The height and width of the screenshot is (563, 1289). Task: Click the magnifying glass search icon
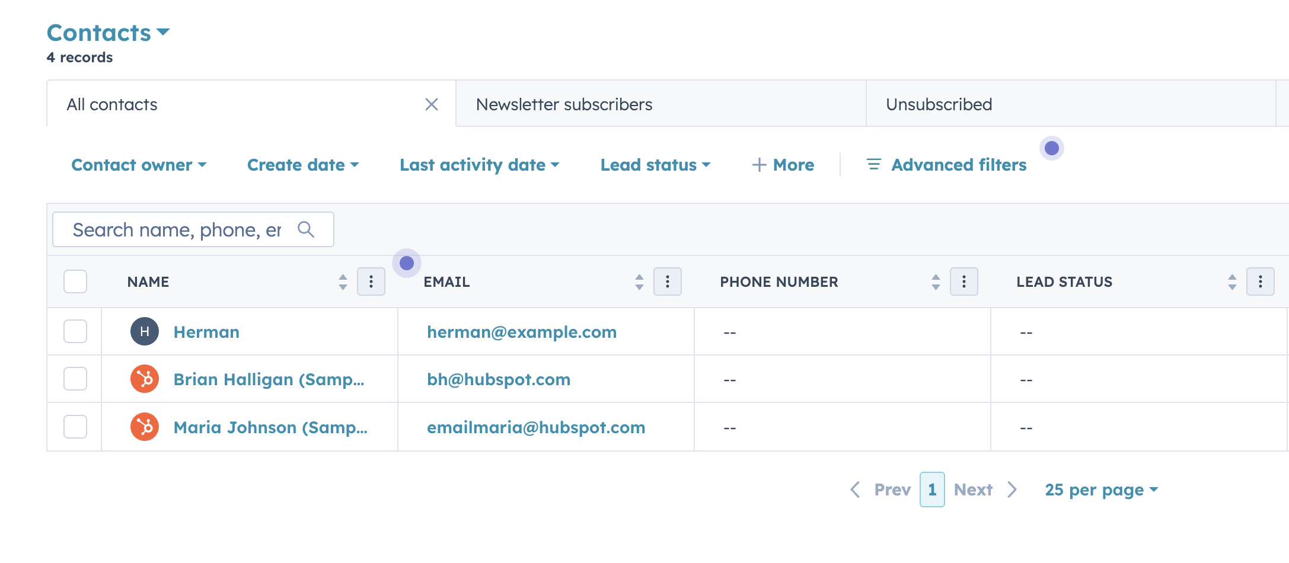[306, 229]
